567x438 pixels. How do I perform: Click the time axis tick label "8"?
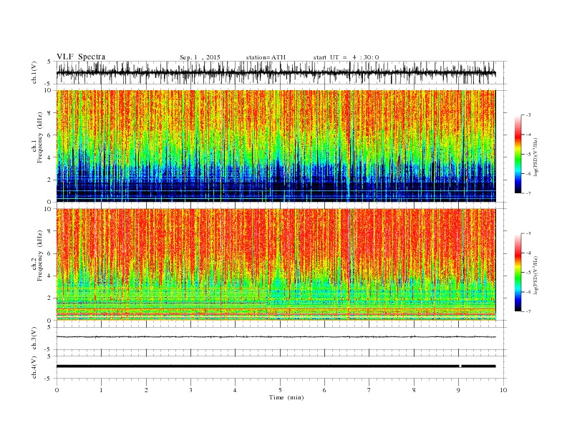point(414,390)
